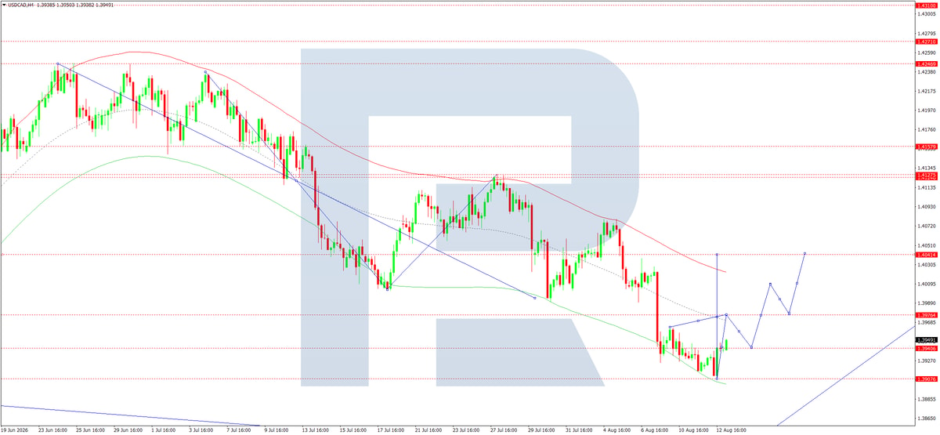Select the 1.39076 red price level label
This screenshot has width=940, height=435.
tap(927, 379)
